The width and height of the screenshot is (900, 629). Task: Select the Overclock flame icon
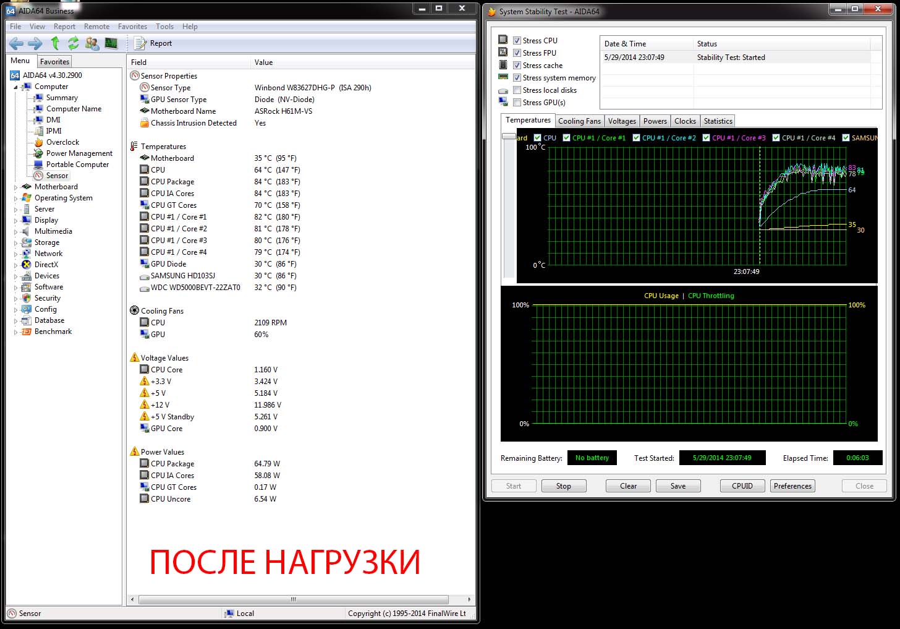(39, 142)
